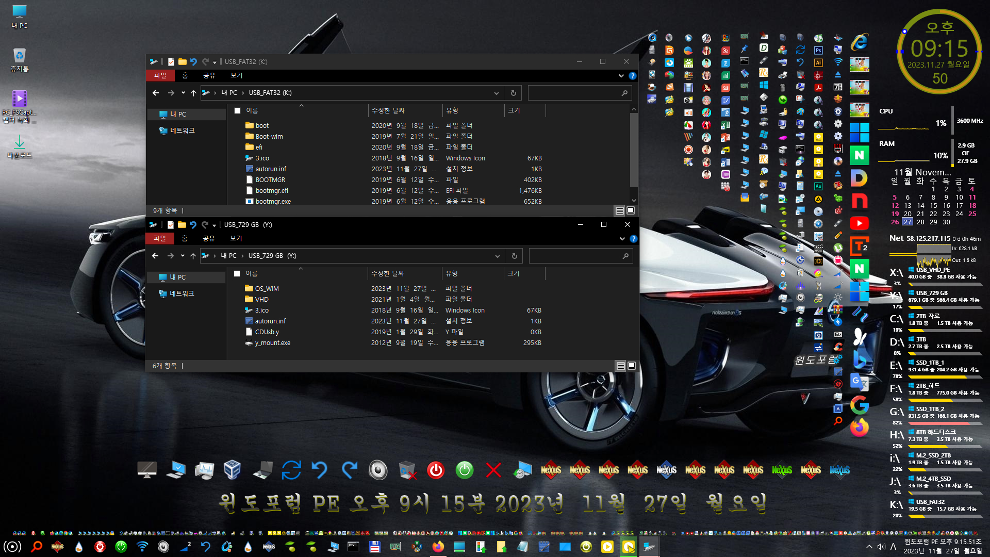
Task: Click the Wi-Fi icon on the taskbar
Action: point(142,546)
